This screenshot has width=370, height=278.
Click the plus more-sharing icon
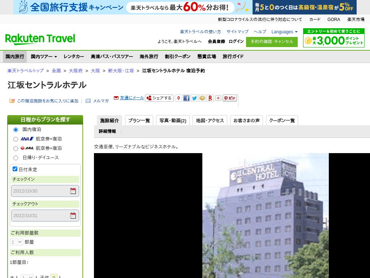pos(218,98)
